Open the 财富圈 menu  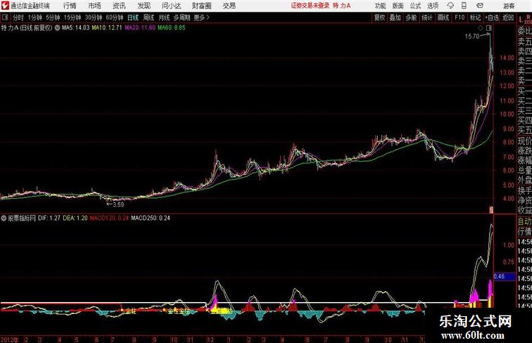(x=202, y=6)
